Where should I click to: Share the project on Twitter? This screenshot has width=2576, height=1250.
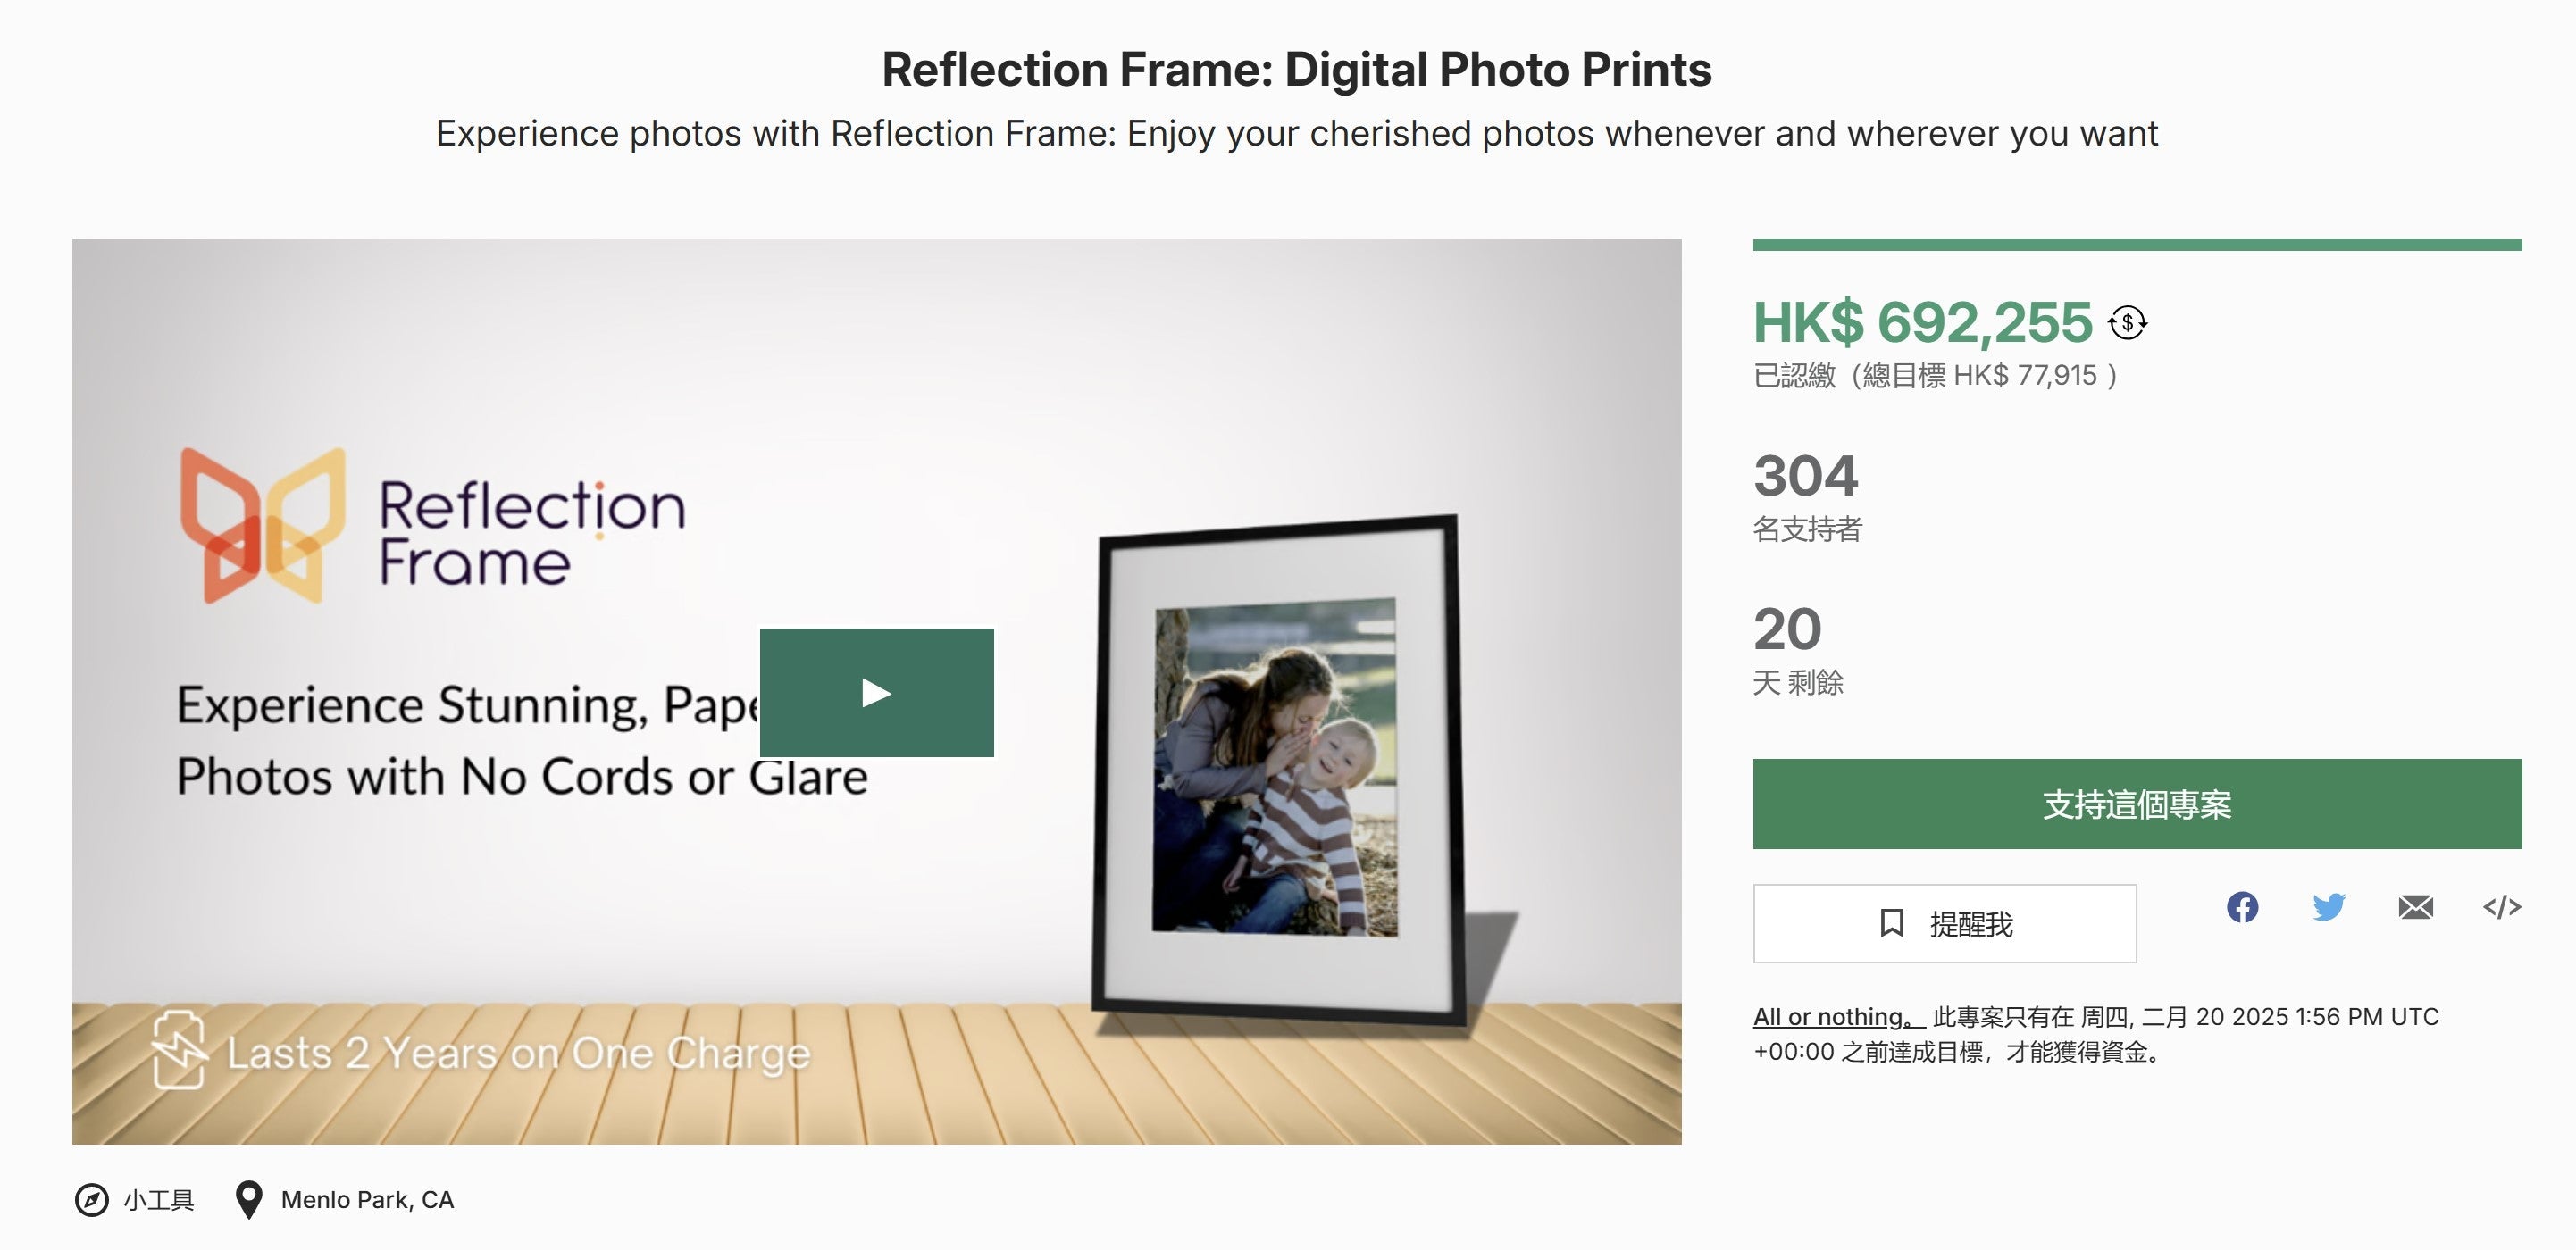[2329, 907]
